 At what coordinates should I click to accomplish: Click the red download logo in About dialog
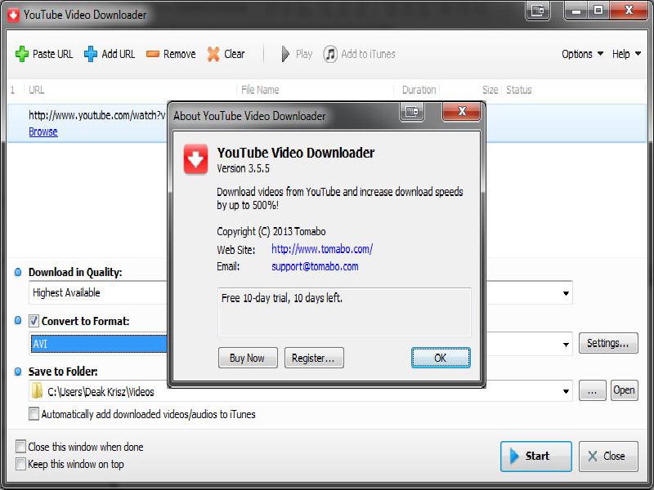[x=195, y=158]
